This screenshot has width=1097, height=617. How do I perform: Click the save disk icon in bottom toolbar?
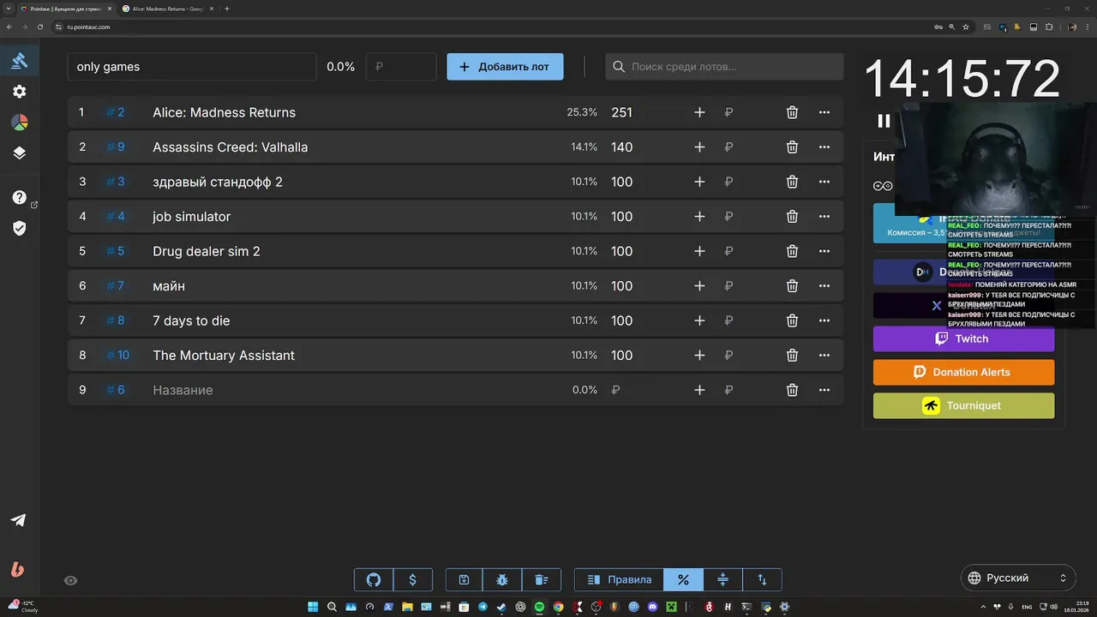pos(464,579)
